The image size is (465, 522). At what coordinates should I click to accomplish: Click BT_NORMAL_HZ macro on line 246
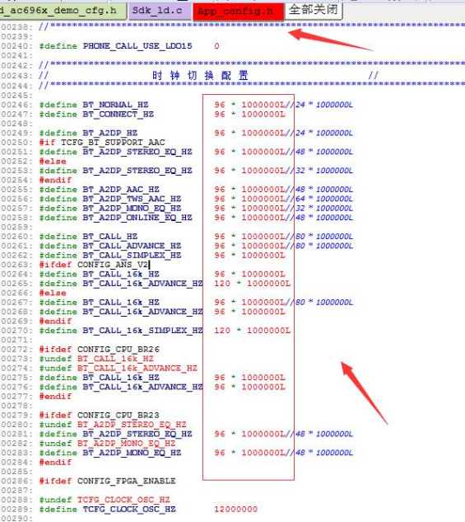(115, 105)
